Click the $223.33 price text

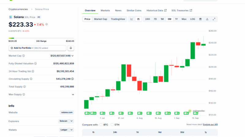(21, 25)
